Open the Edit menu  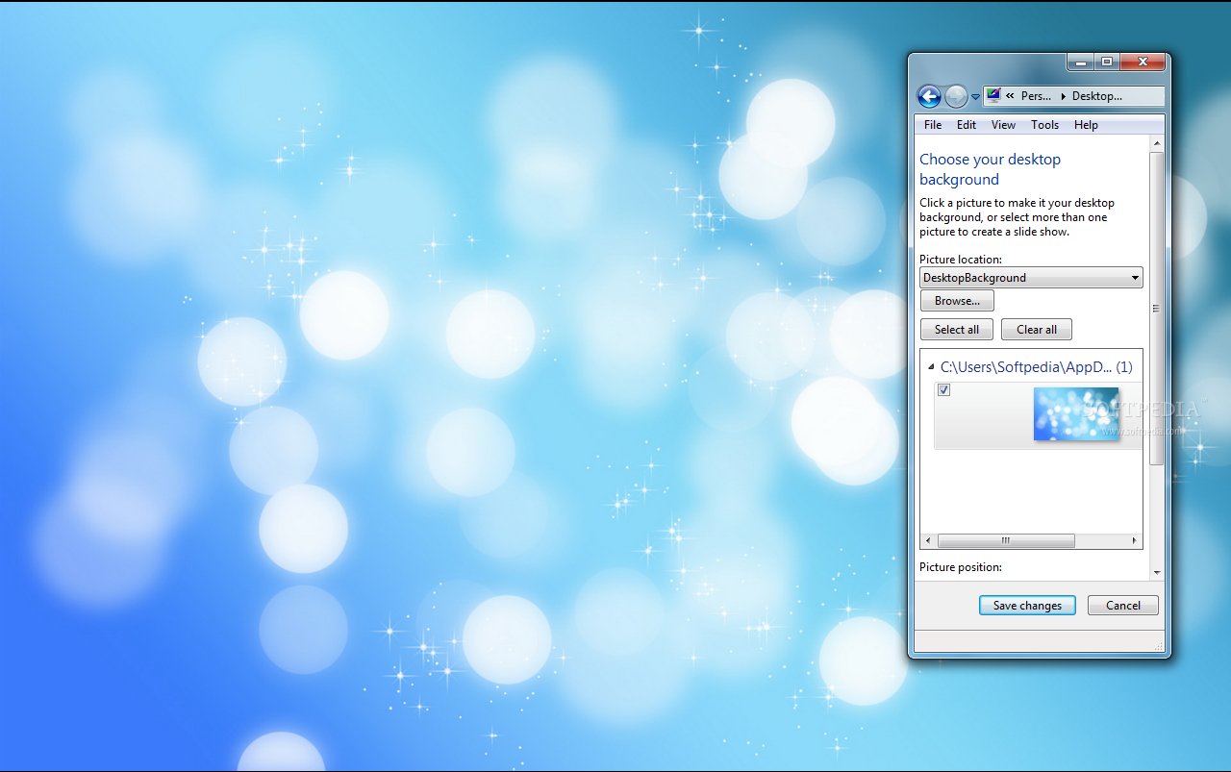(x=967, y=125)
